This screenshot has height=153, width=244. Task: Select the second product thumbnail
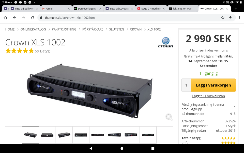point(47,135)
